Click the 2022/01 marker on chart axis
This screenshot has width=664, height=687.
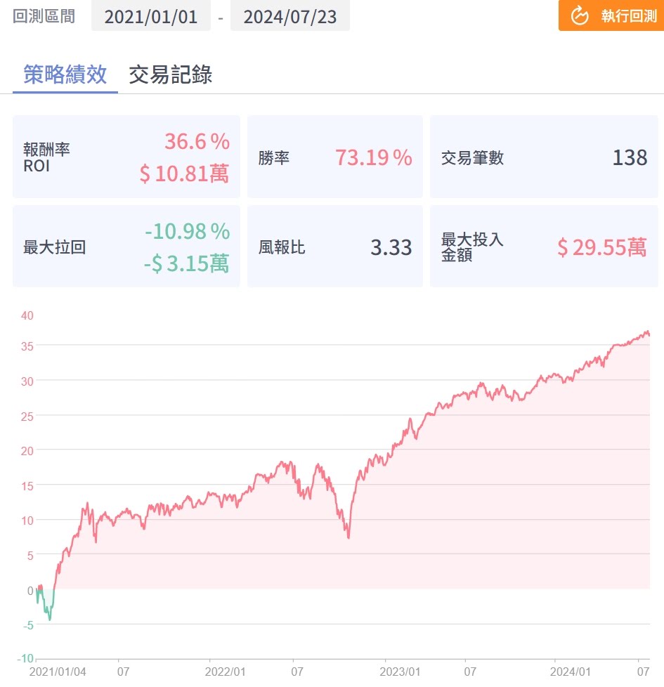click(225, 672)
